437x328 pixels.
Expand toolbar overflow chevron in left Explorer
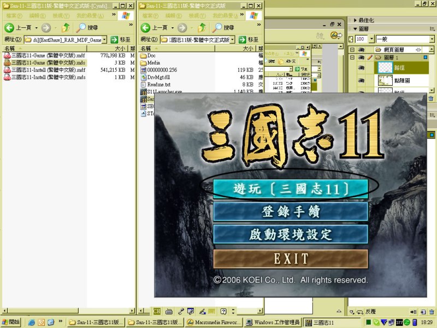[x=131, y=25]
